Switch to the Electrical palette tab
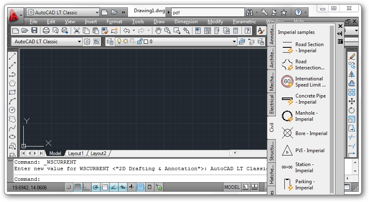Screen dimensions: 369x202 click(272, 104)
